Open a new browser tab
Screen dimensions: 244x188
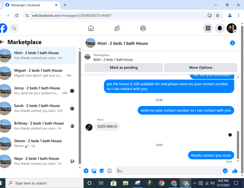pyautogui.click(x=65, y=5)
